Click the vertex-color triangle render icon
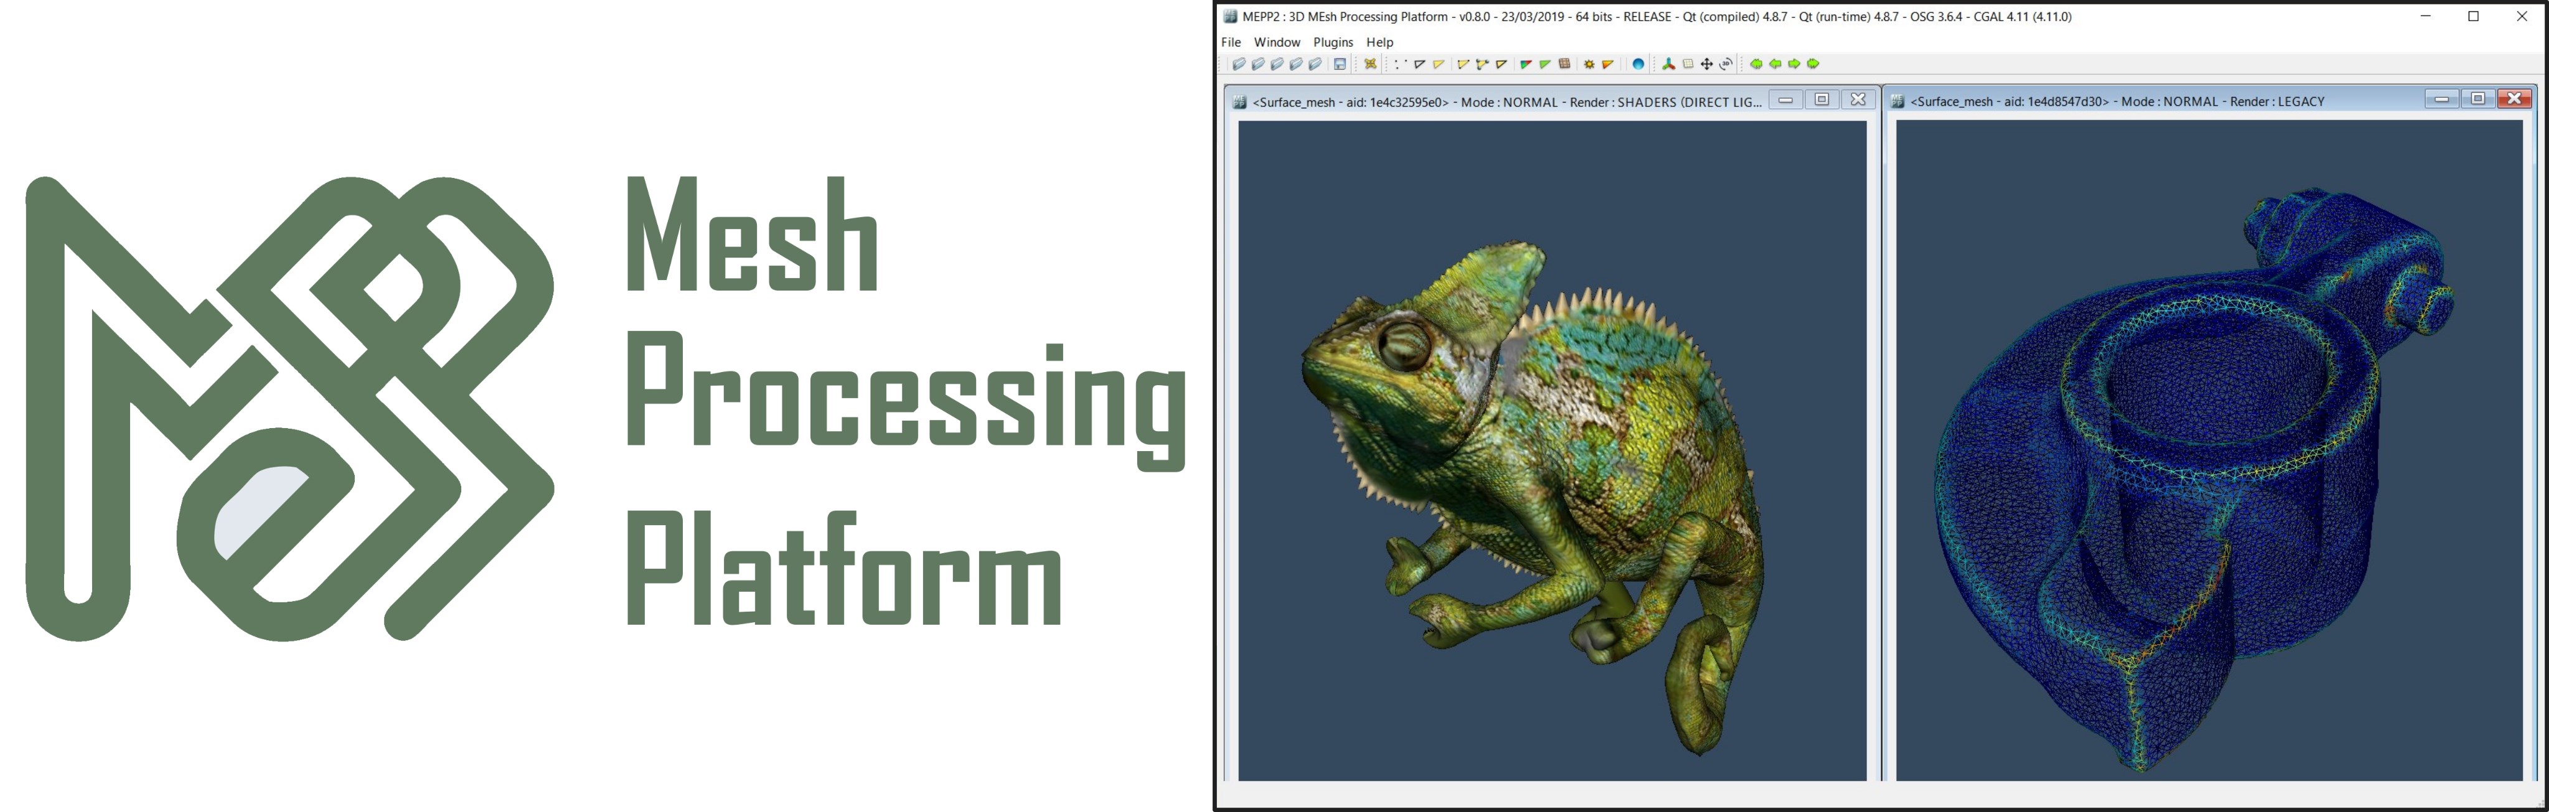Screen dimensions: 2549x812 tap(1526, 64)
